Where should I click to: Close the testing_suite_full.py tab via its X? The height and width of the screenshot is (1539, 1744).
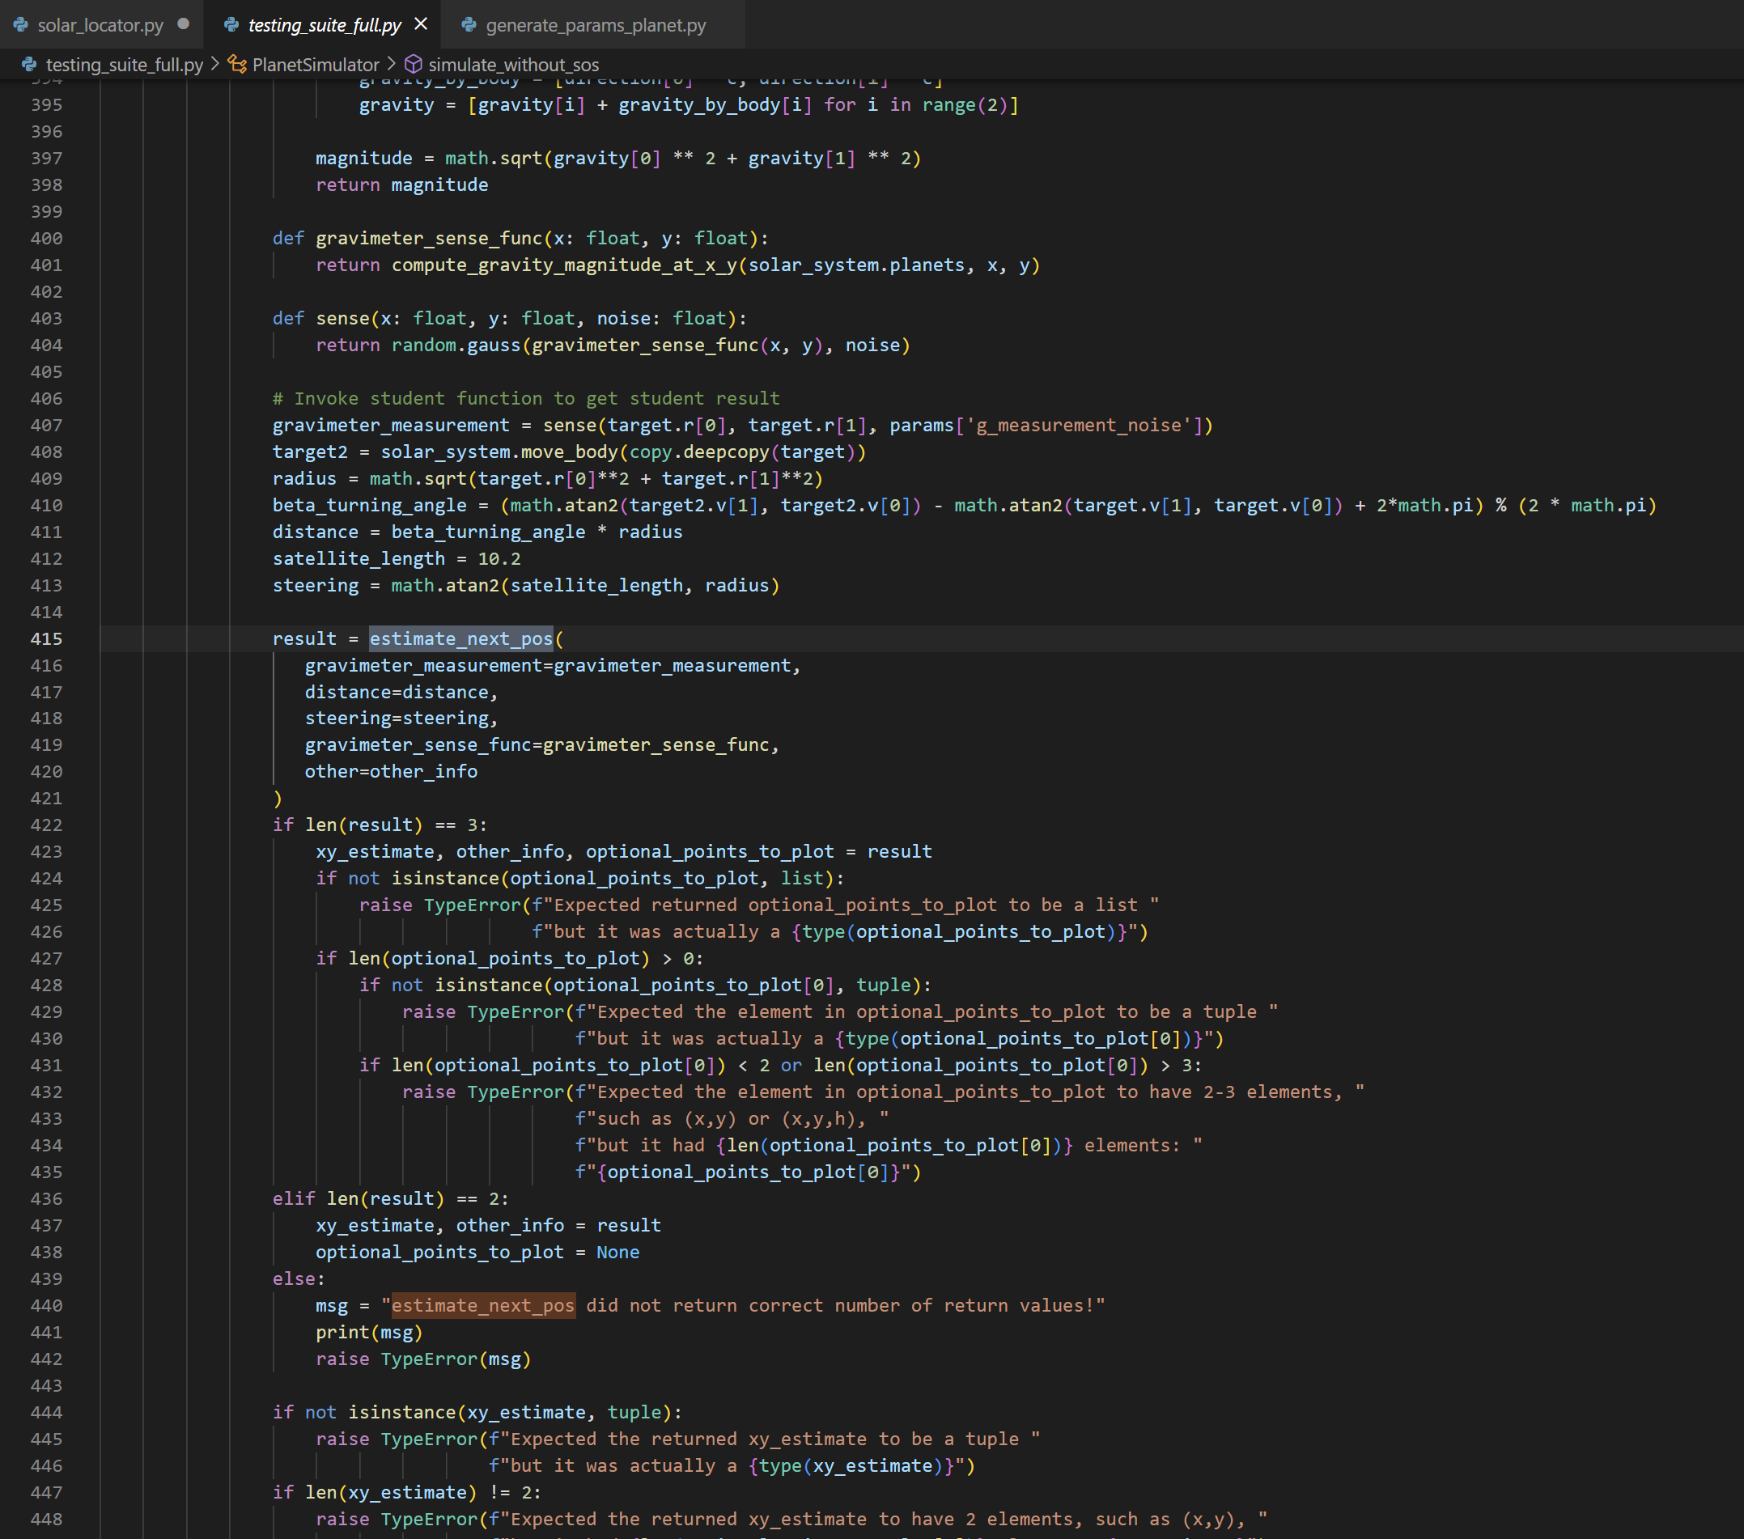coord(419,25)
